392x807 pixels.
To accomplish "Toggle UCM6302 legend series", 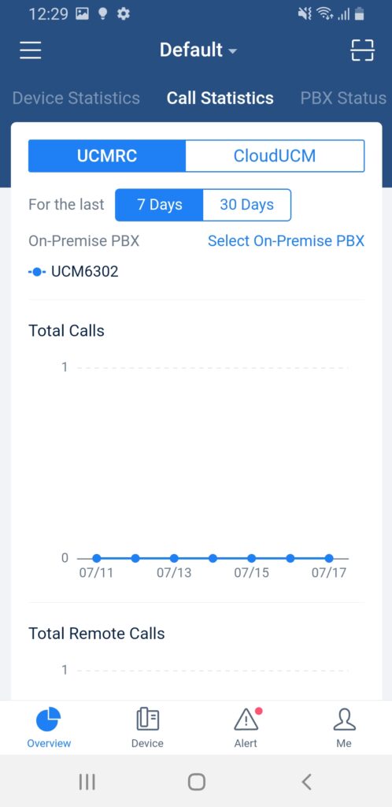I will 73,271.
